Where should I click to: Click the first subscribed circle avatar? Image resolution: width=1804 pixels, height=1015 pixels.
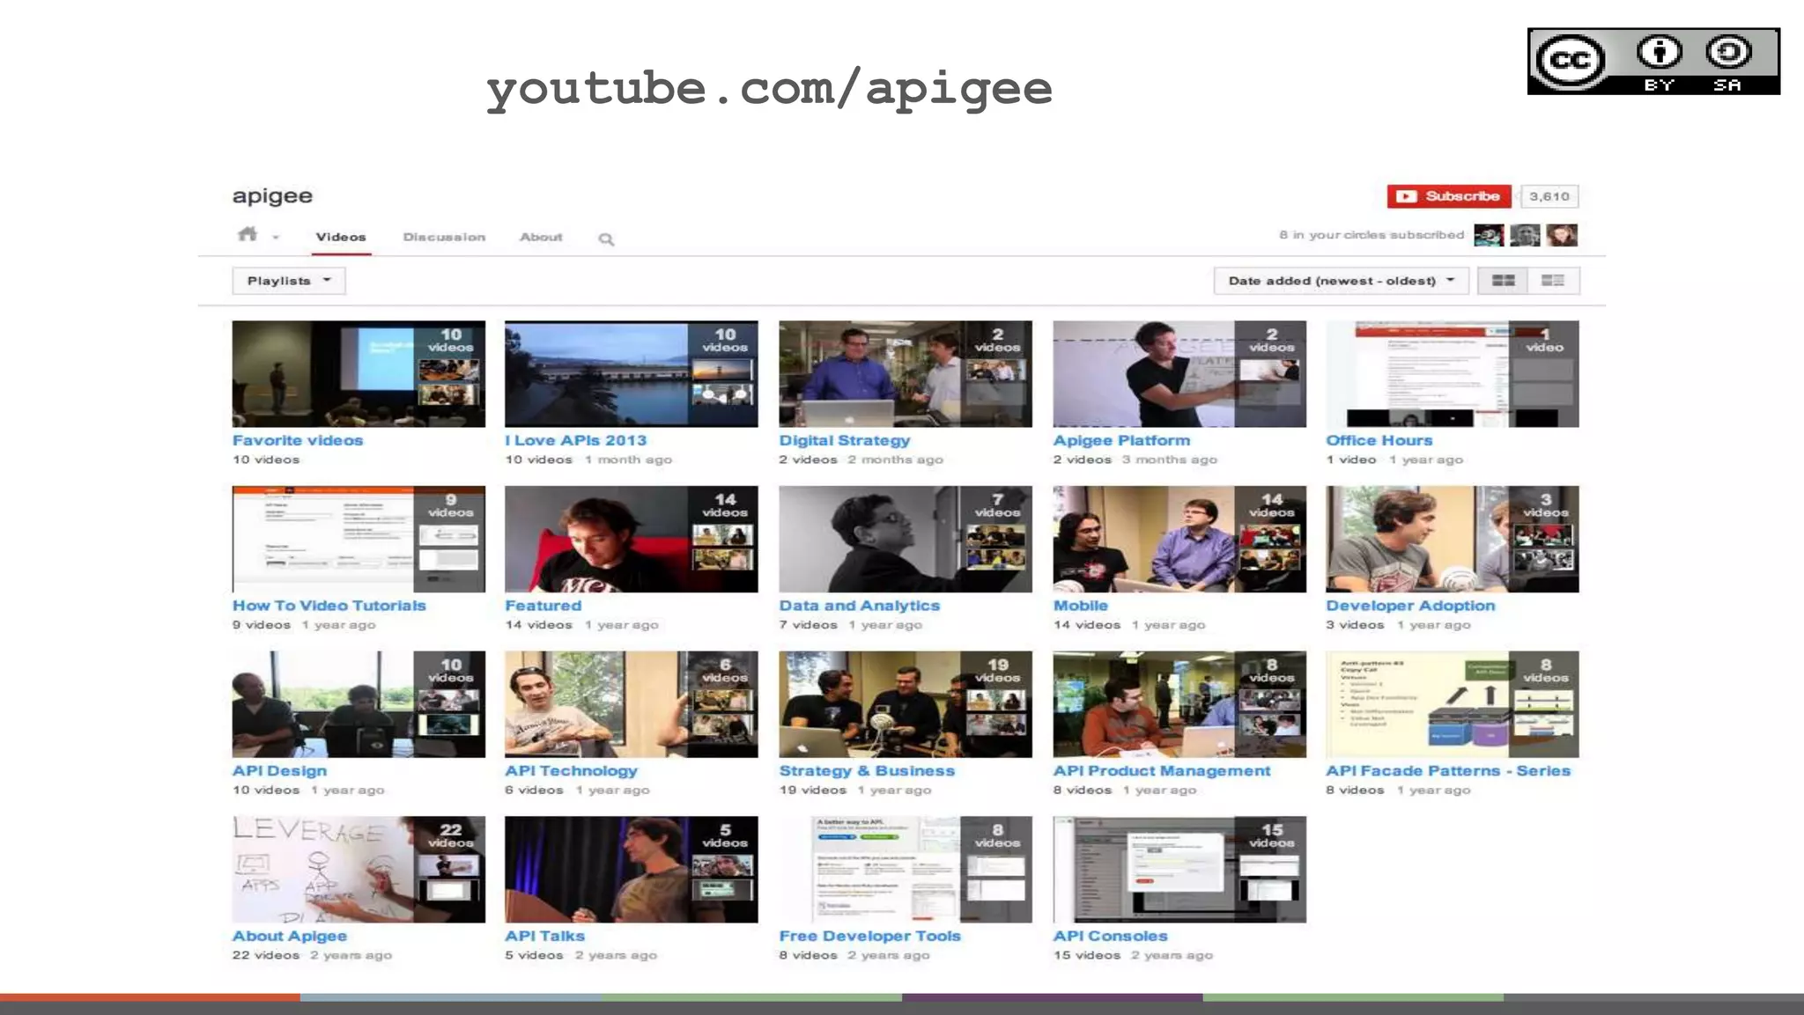[1489, 235]
